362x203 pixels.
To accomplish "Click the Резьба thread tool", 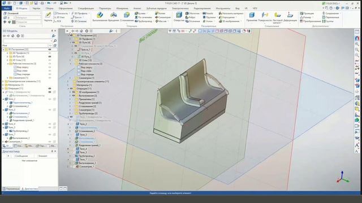I will click(x=208, y=14).
